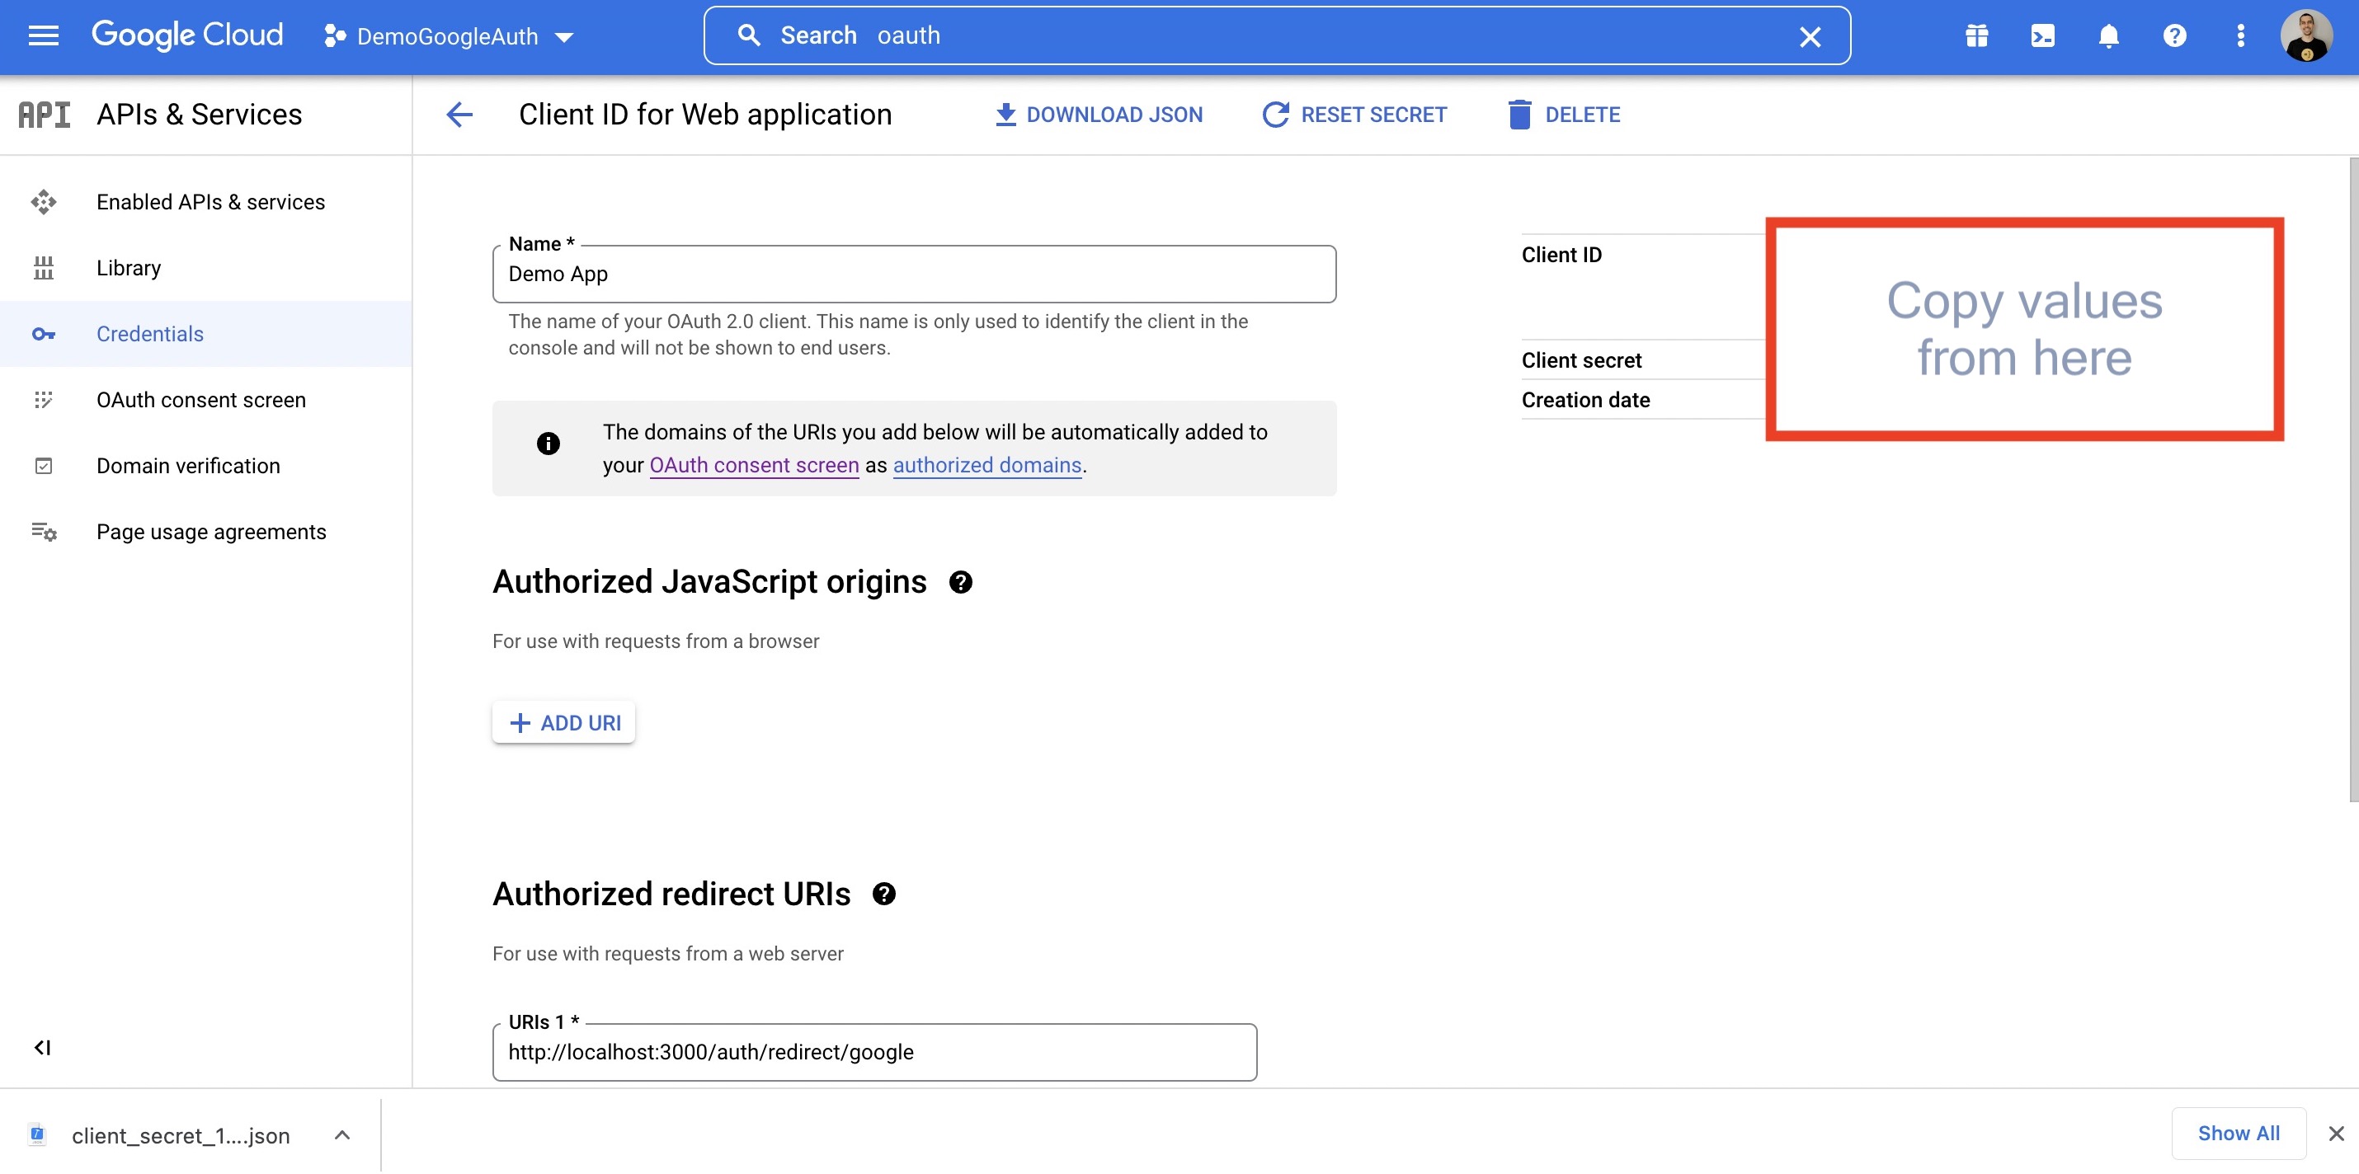Click the ADD URI button
The image size is (2359, 1174).
564,721
